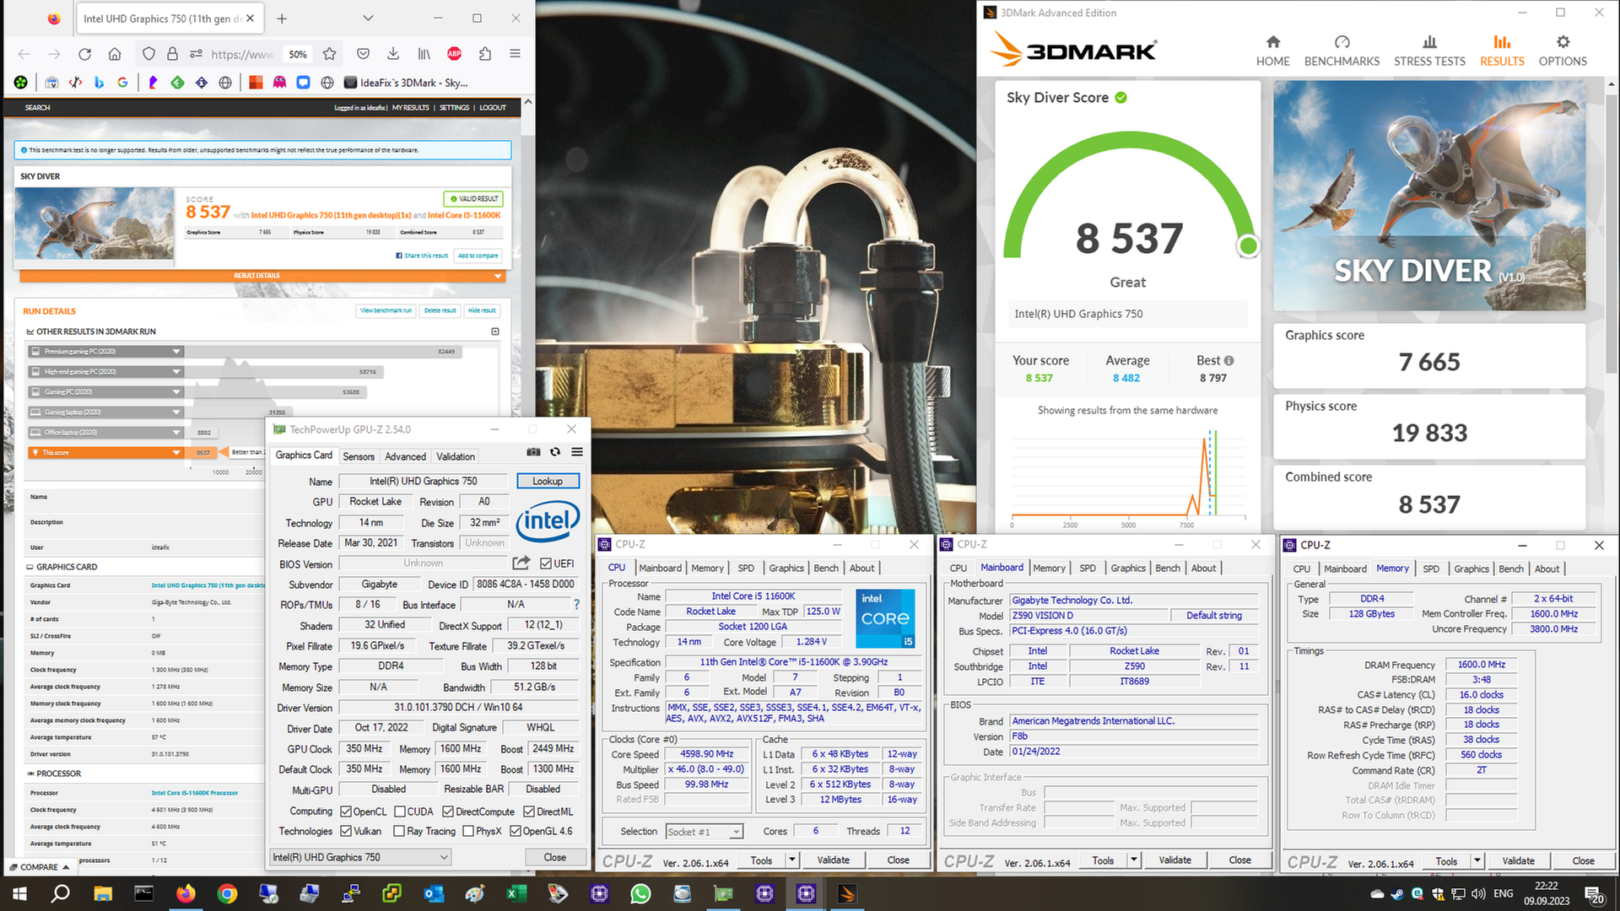Click Validate in CPU-Z CPU window
The height and width of the screenshot is (911, 1620).
pos(834,860)
